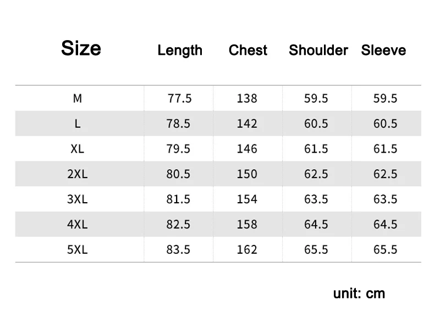Click the unit: cm note
Viewport: 440px width, 317px height.
coord(359,293)
